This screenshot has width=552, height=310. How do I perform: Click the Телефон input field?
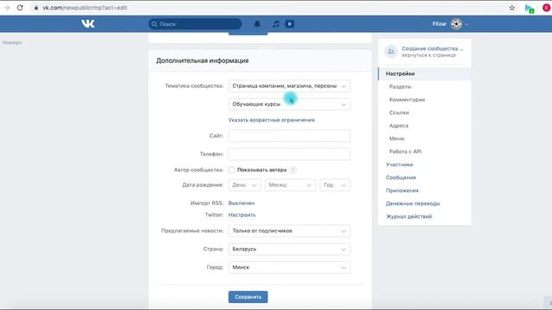pos(289,154)
